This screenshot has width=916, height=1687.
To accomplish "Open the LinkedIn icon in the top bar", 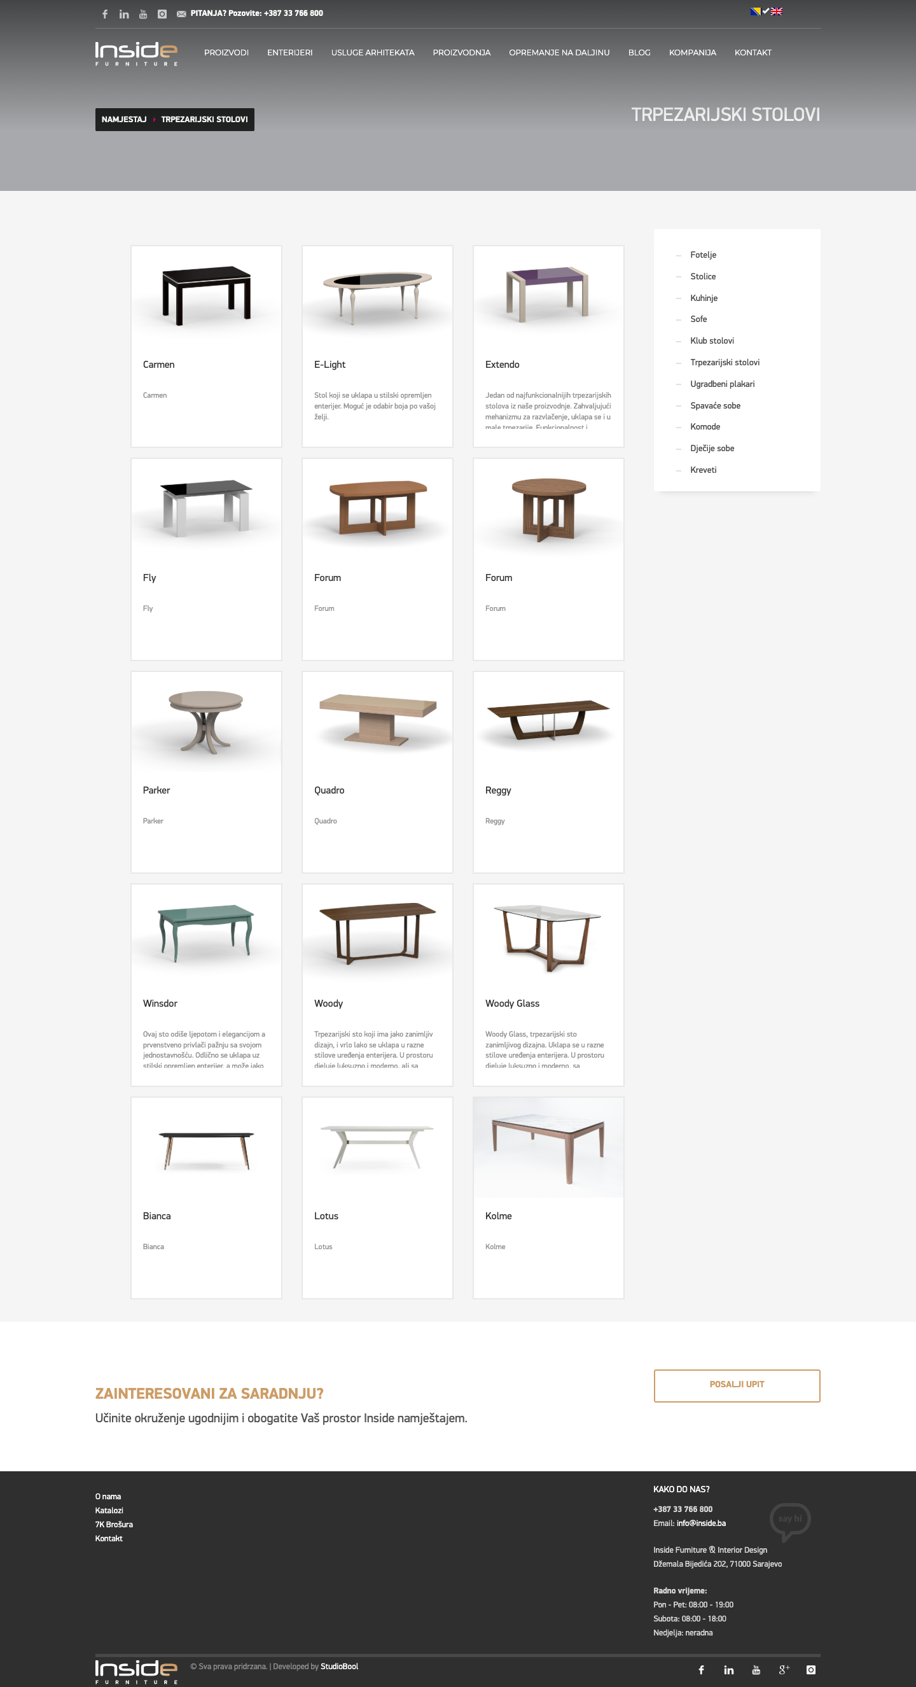I will click(124, 14).
